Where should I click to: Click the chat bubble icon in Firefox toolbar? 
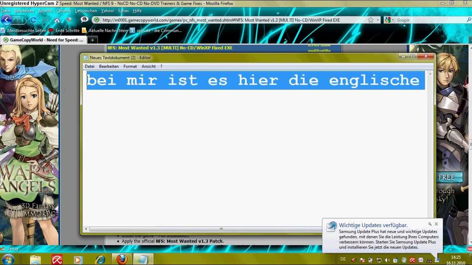84,20
